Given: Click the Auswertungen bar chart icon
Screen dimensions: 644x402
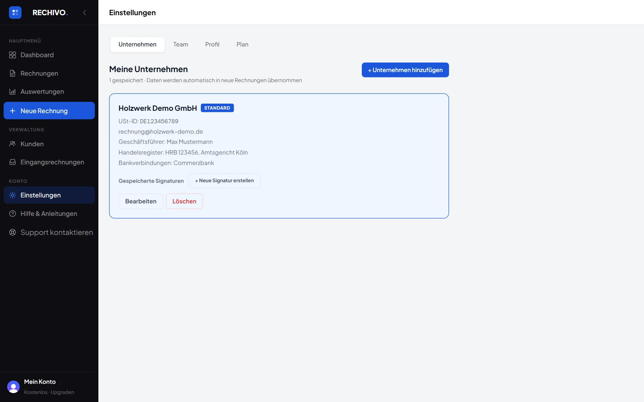Looking at the screenshot, I should (x=13, y=91).
